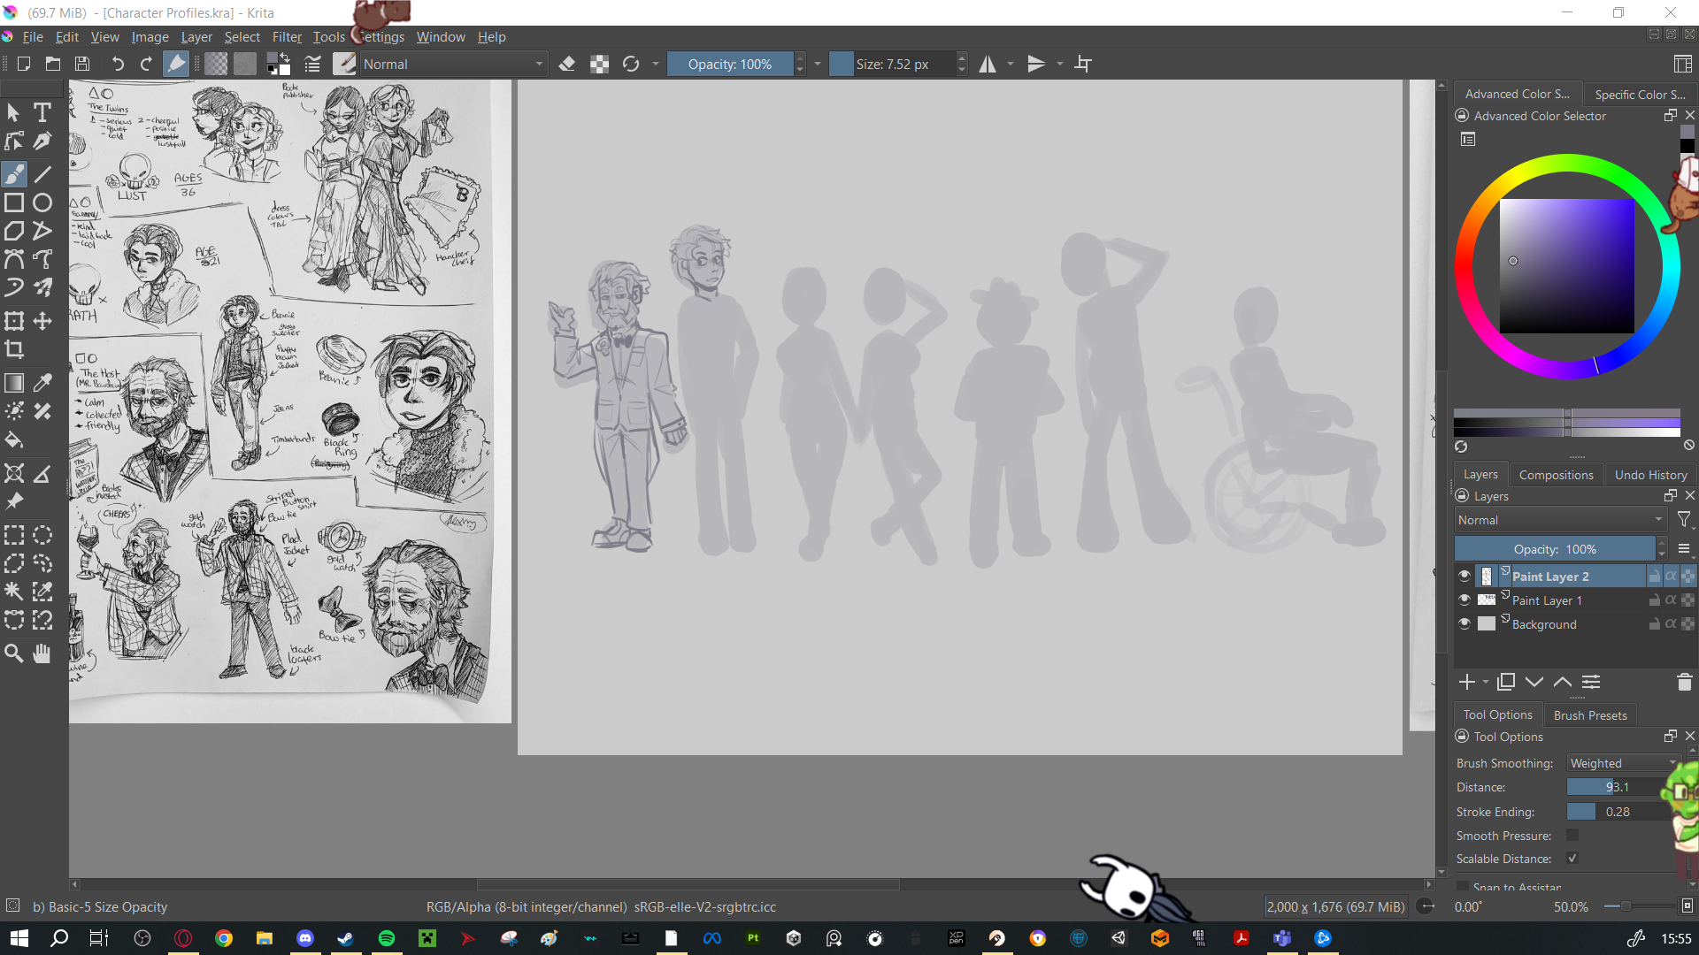Switch to Brush Presets tab
Image resolution: width=1699 pixels, height=955 pixels.
tap(1589, 714)
